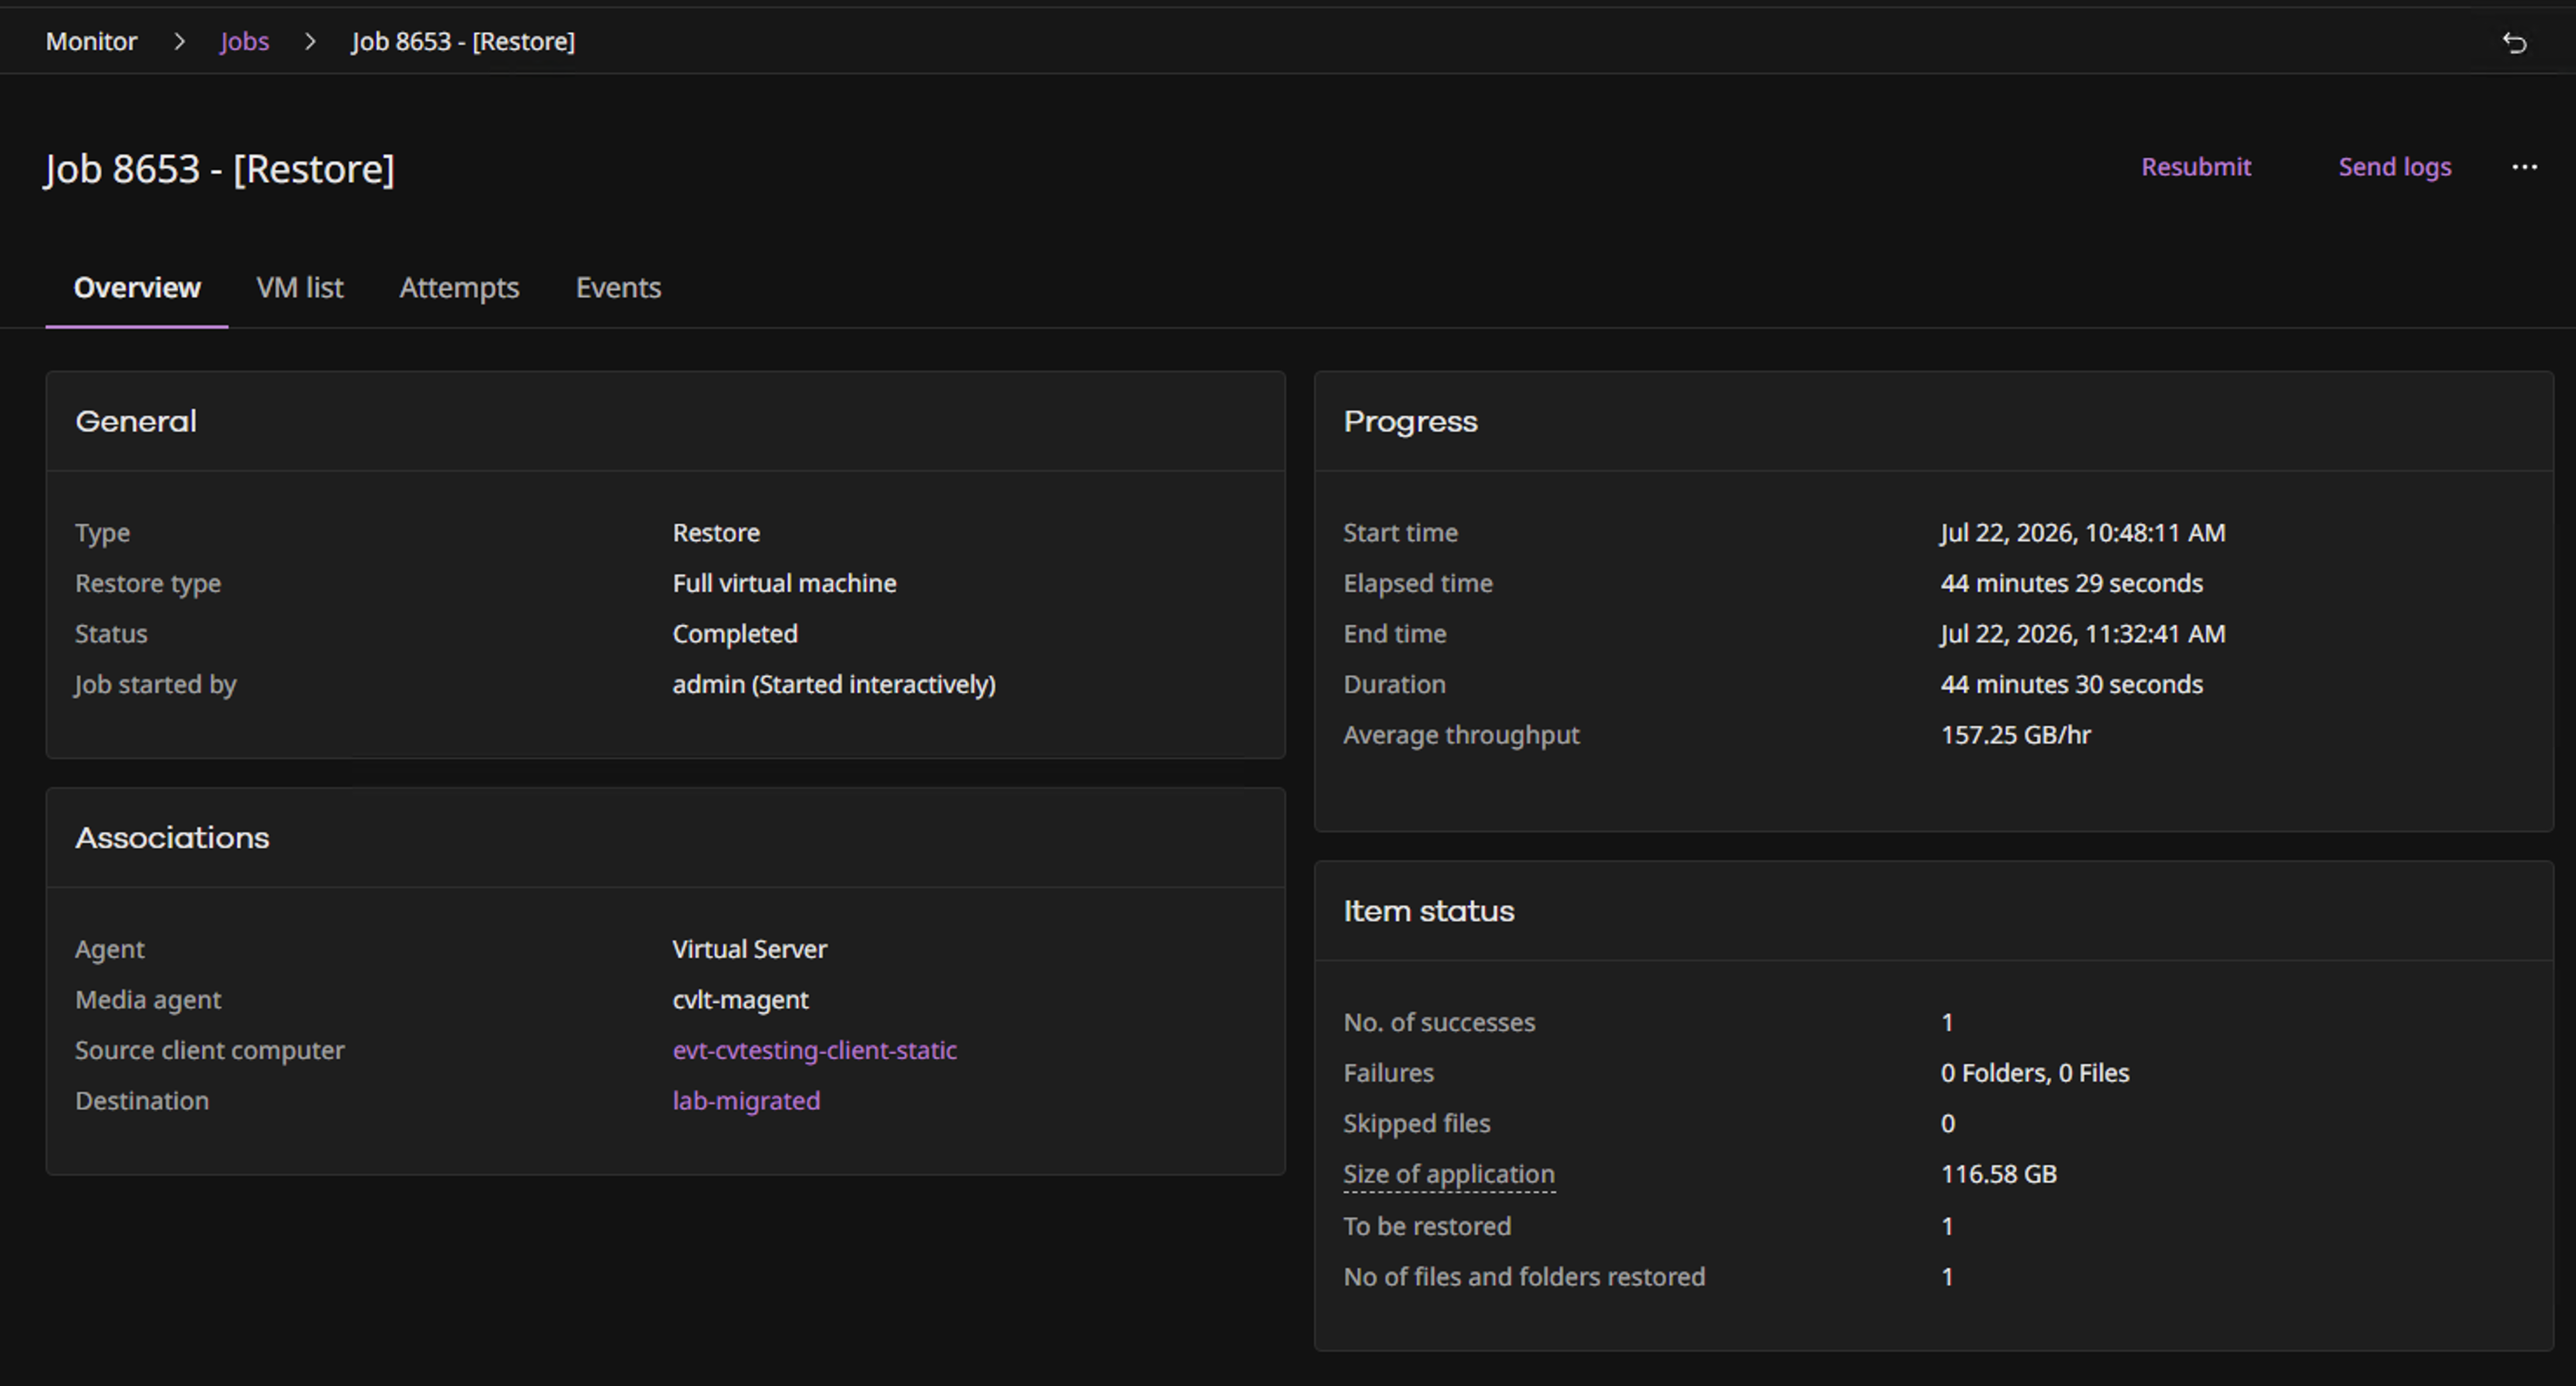Click elapsed time 44 minutes 29 seconds
This screenshot has height=1386, width=2576.
tap(2071, 583)
